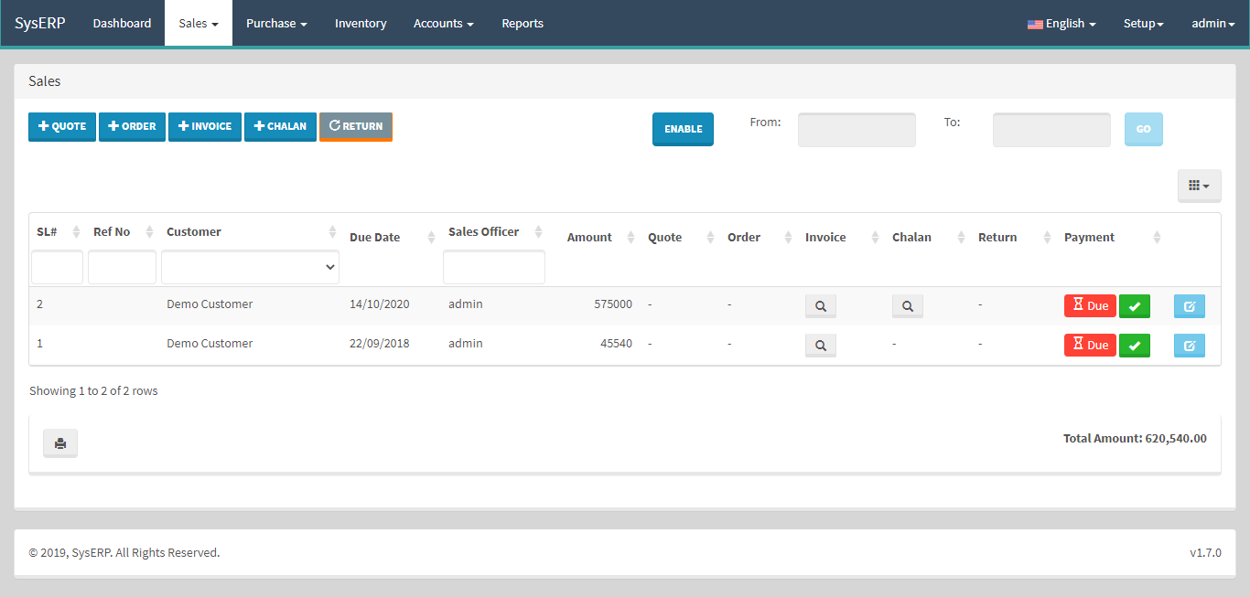View chalan for the 575000 sale
Viewport: 1250px width, 597px height.
click(908, 306)
